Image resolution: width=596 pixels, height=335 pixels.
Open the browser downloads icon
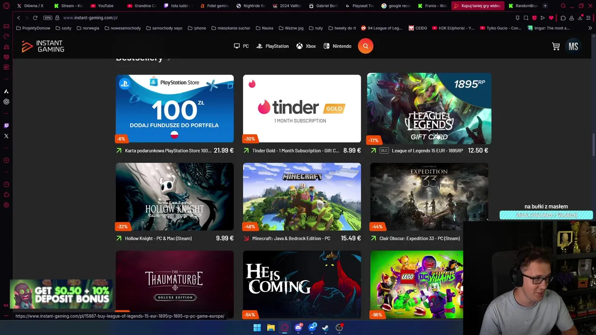coord(580,18)
